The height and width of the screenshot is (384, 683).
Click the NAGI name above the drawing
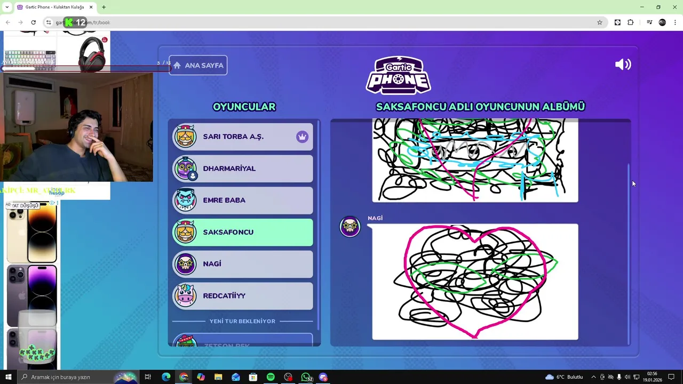tap(375, 218)
